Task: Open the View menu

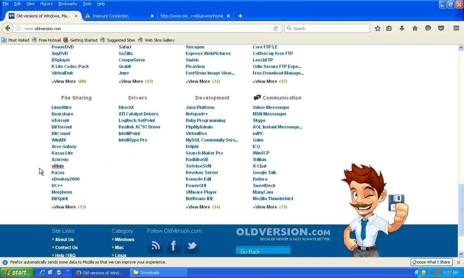Action: 30,4
